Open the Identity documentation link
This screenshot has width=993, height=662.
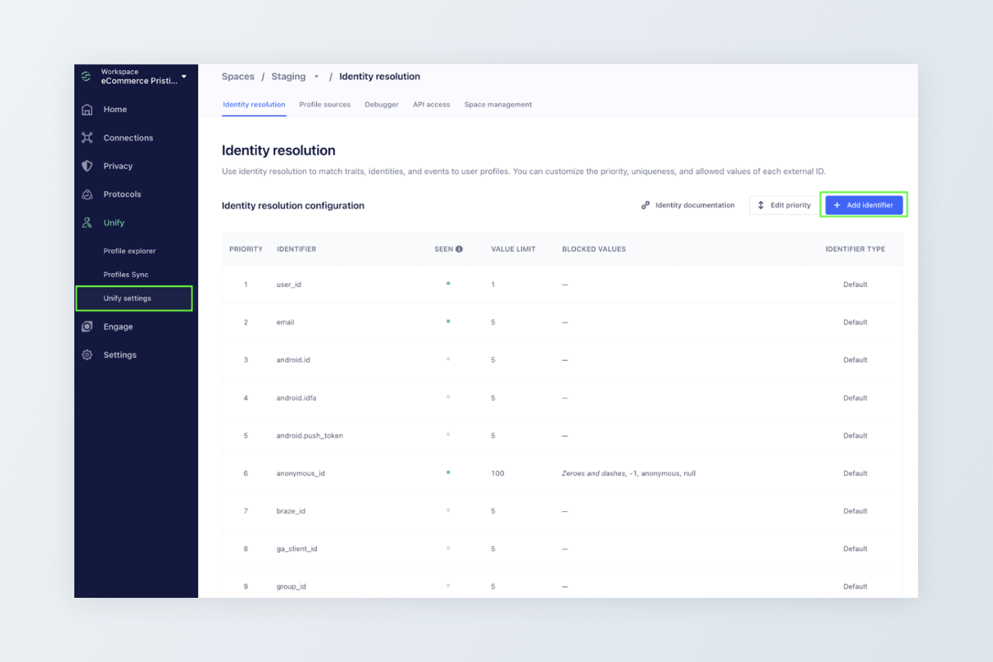[x=688, y=205]
